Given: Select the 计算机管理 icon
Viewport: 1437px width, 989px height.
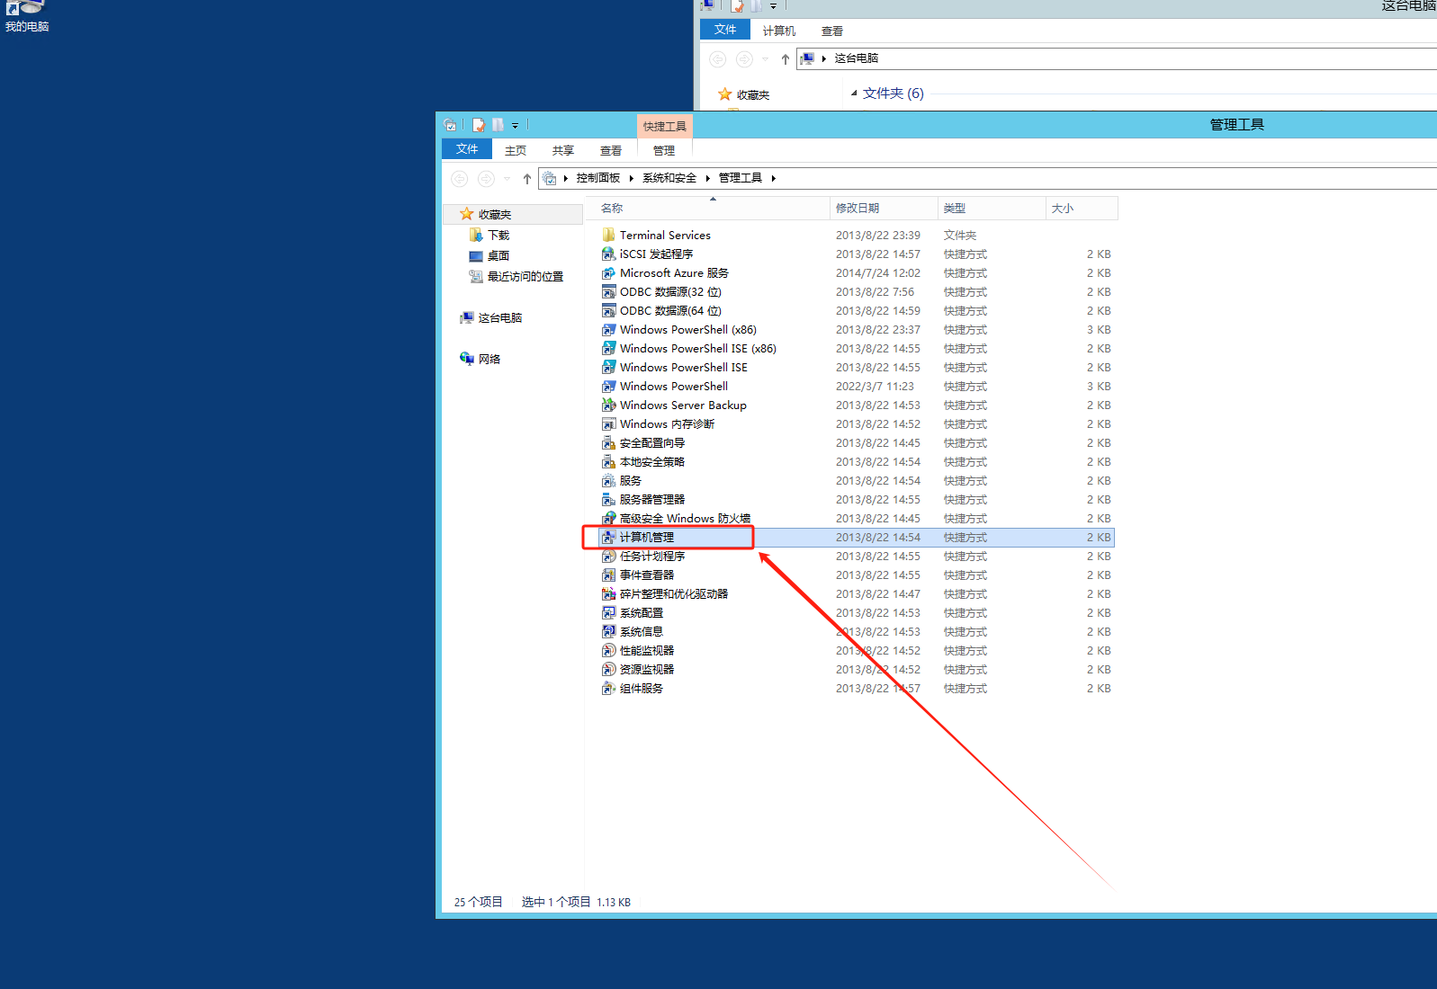Looking at the screenshot, I should coord(609,537).
